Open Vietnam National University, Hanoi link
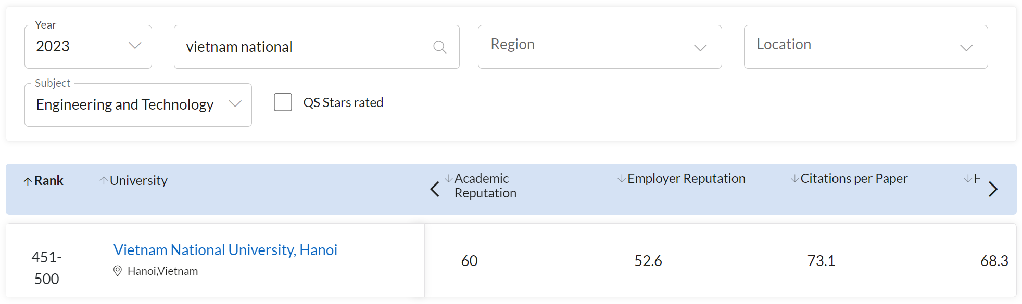 tap(225, 250)
